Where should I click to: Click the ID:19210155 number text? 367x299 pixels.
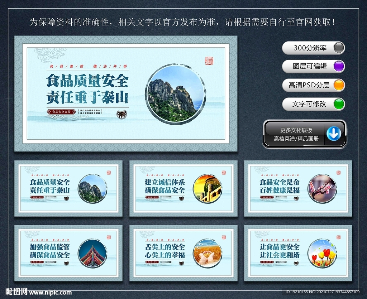point(297,292)
